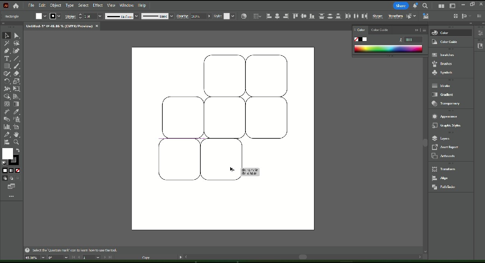Click Default Fill and Stroke icon

point(4,163)
